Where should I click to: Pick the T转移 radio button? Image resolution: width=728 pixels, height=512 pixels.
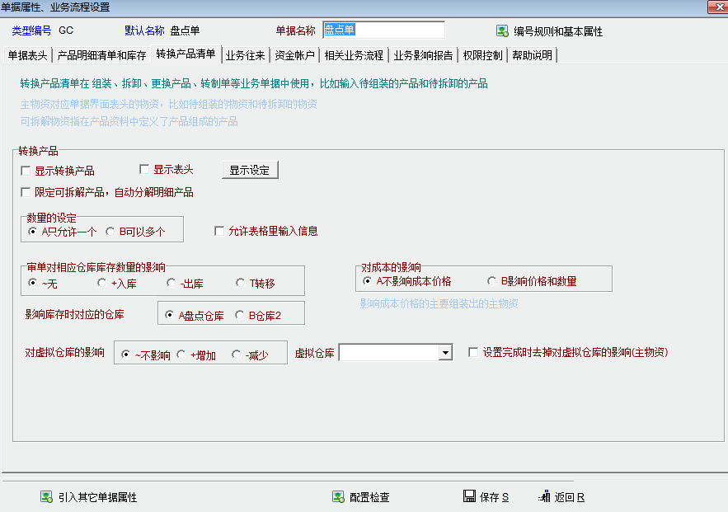pyautogui.click(x=241, y=283)
